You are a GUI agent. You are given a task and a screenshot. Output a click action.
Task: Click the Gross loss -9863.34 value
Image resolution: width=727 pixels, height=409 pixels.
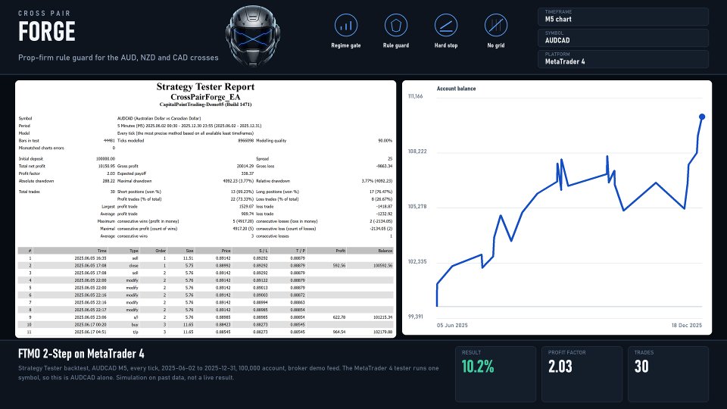pos(385,166)
